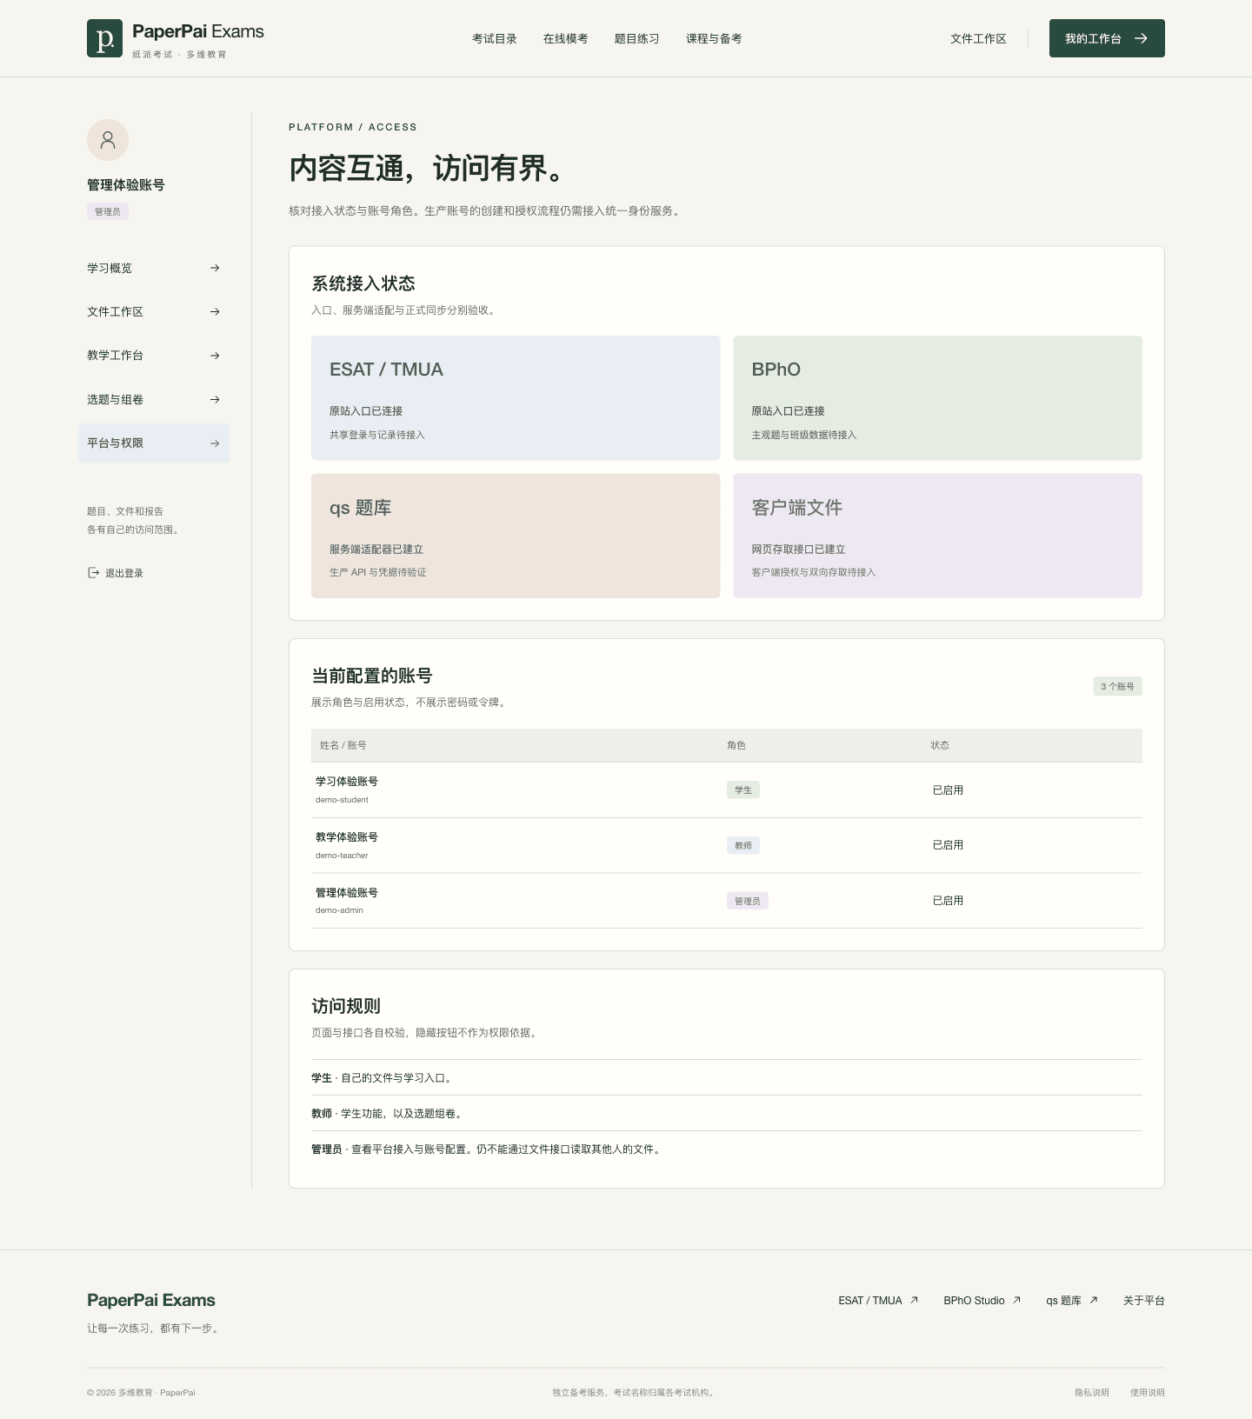Image resolution: width=1252 pixels, height=1419 pixels.
Task: Click the 客户端文件 status card
Action: click(938, 536)
